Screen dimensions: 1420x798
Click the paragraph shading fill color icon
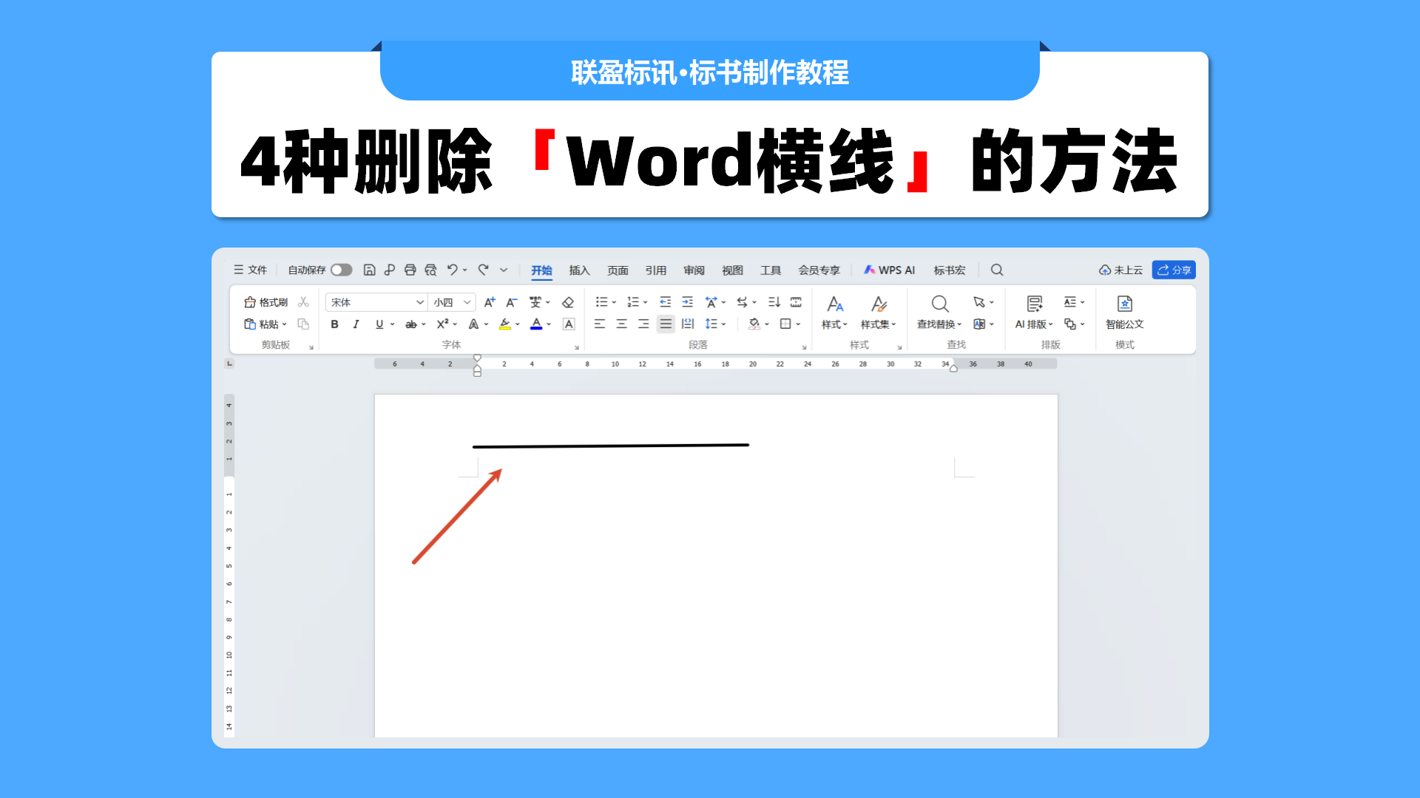(x=754, y=324)
